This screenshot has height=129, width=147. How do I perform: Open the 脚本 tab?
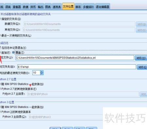pyautogui.click(x=78, y=7)
